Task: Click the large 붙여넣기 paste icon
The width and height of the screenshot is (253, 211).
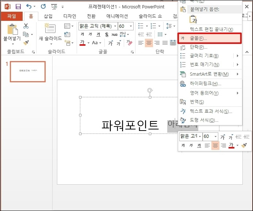Action: (x=12, y=29)
